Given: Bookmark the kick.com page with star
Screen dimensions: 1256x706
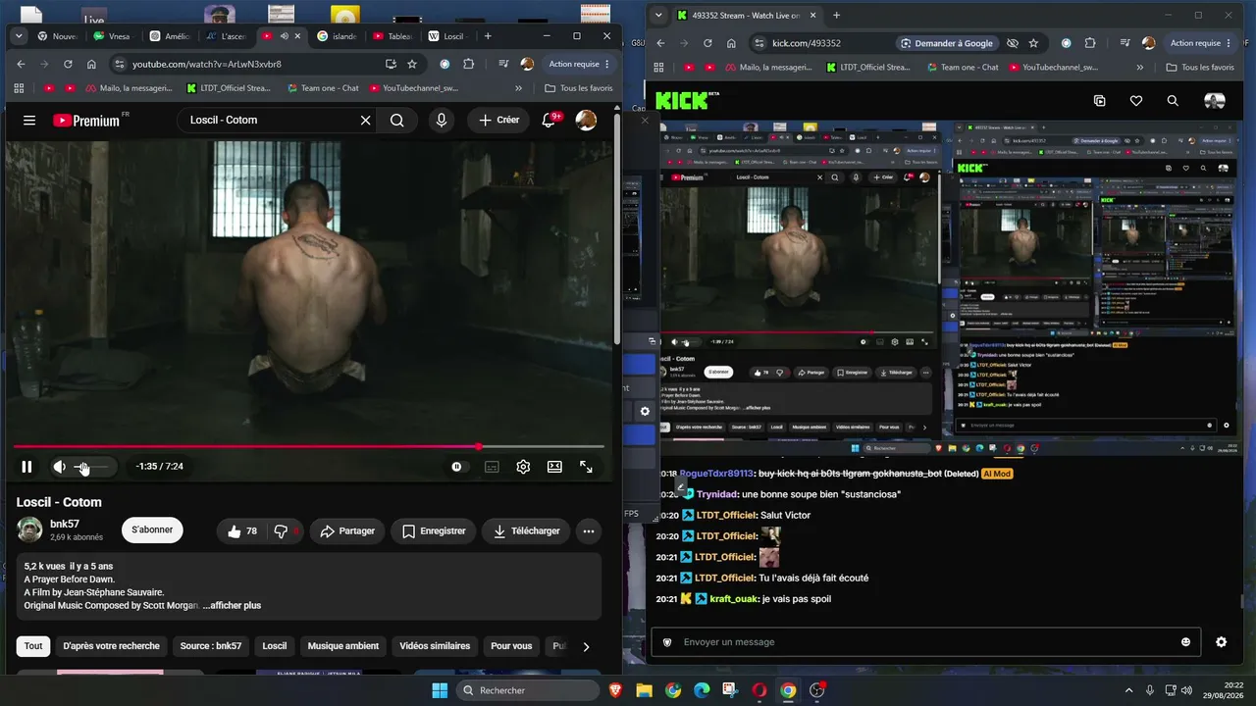Looking at the screenshot, I should point(1033,43).
